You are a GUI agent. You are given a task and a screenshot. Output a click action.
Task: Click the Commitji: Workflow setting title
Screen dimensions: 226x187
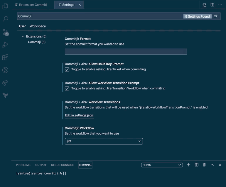coord(80,128)
